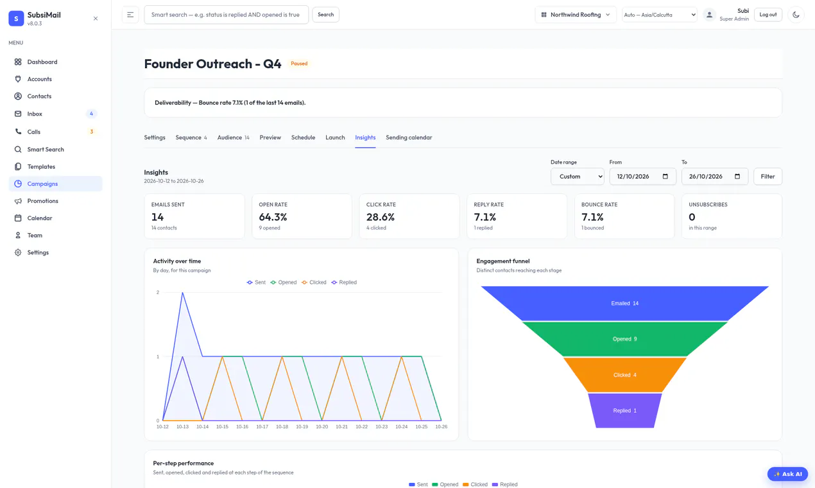
Task: Toggle the Opened series in activity legend
Action: (283, 283)
